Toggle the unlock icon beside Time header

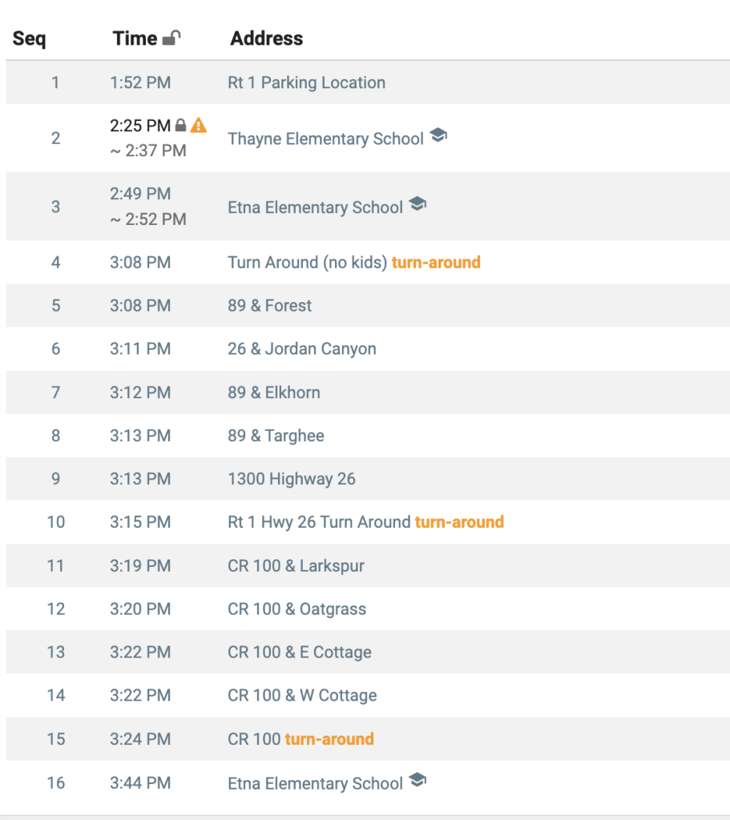[x=171, y=38]
